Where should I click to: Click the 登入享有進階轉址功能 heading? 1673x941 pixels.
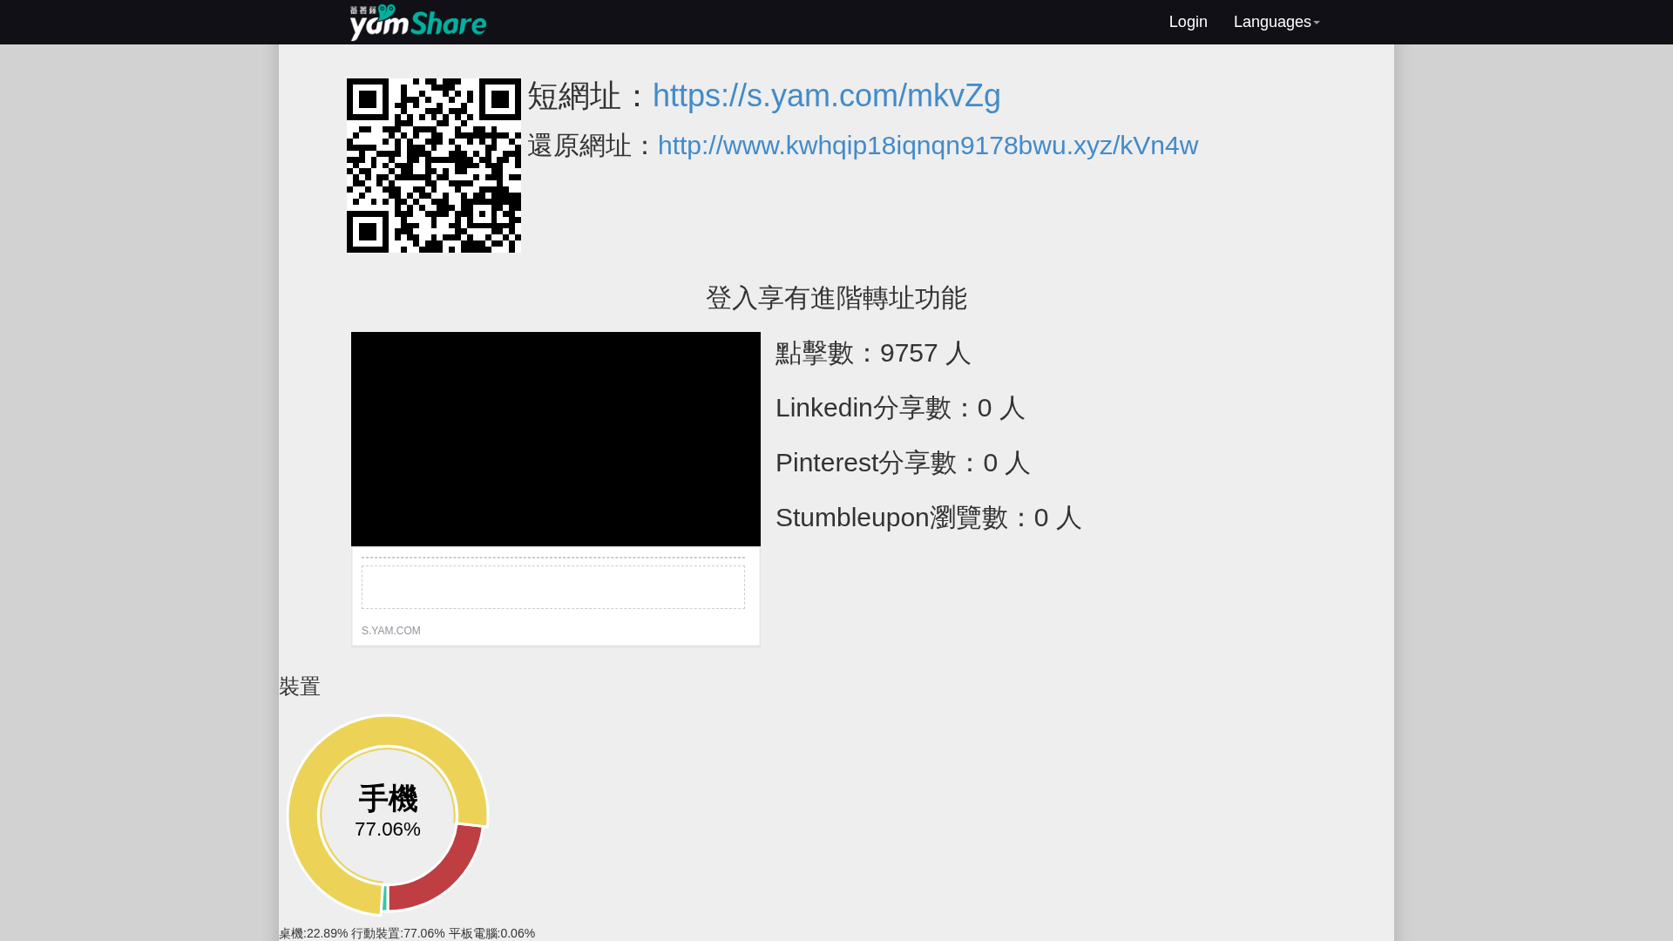point(836,298)
